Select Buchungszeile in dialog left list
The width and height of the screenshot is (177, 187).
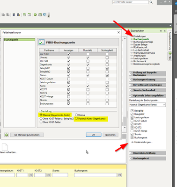[19, 40]
